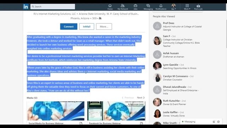Image resolution: width=227 pixels, height=128 pixels.
Task: Open Ruth Kutschke profile
Action: coord(171,101)
